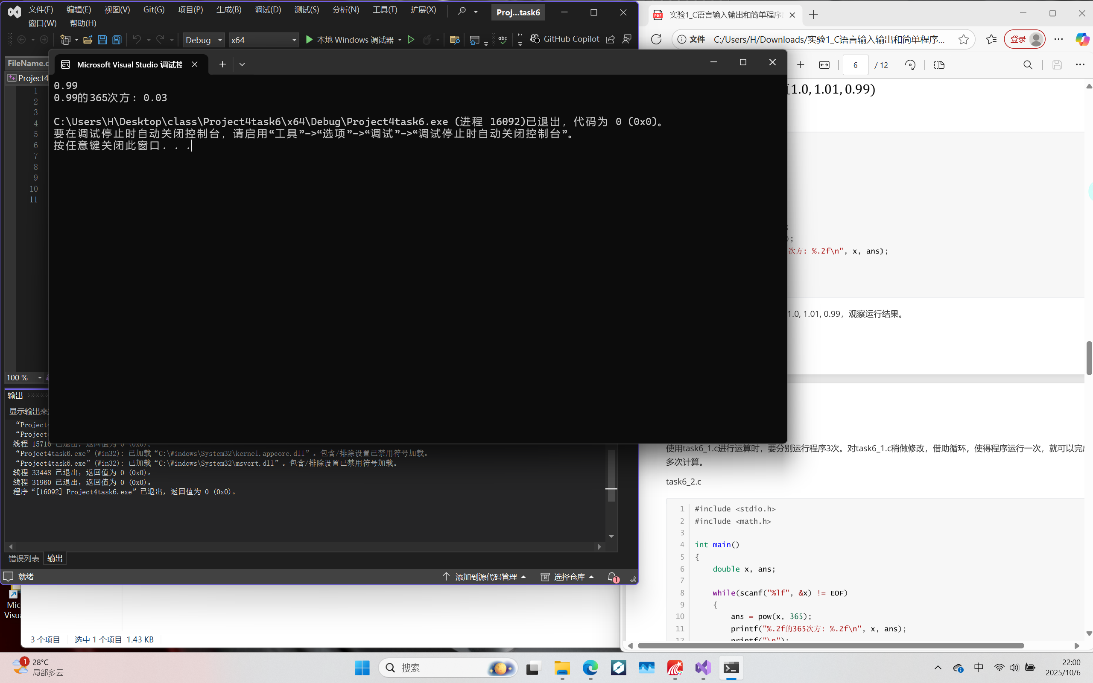Click 添加到源代码管理 button

click(x=485, y=577)
